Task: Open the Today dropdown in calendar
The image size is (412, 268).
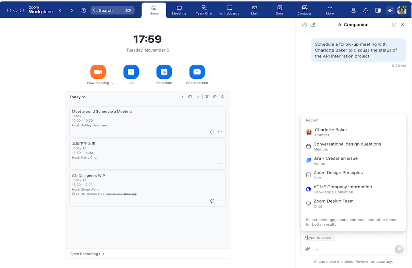Action: [77, 97]
